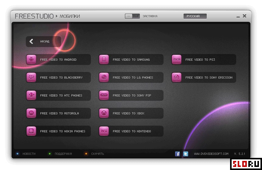Click the Nokia Phones pink icon
Image resolution: width=262 pixels, height=170 pixels.
tap(31, 131)
